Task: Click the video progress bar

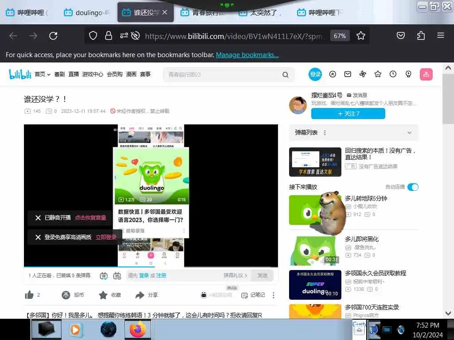Action: click(x=151, y=266)
